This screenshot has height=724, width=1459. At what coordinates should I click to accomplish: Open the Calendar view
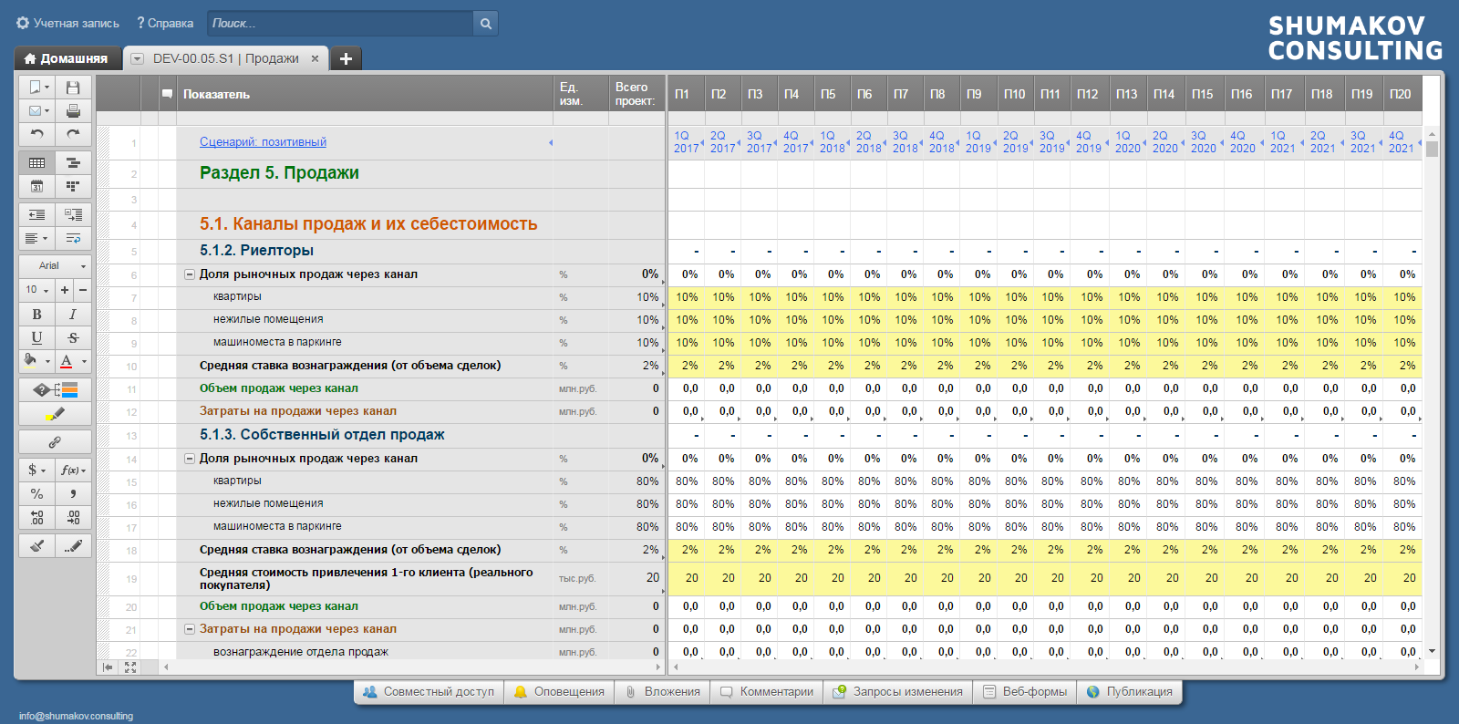pos(36,186)
